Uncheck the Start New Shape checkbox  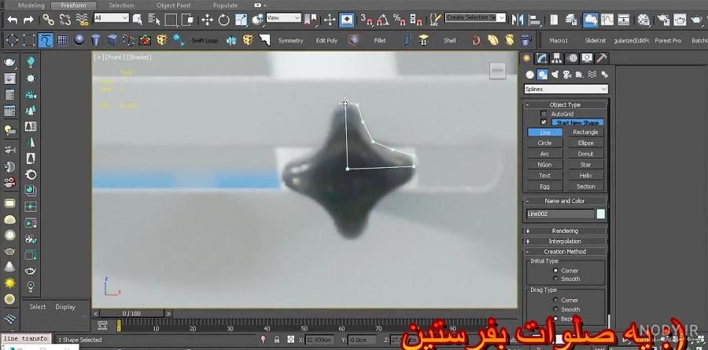(x=544, y=122)
